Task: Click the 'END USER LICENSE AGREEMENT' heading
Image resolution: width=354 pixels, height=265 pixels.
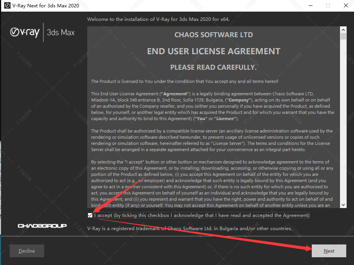Action: click(214, 52)
